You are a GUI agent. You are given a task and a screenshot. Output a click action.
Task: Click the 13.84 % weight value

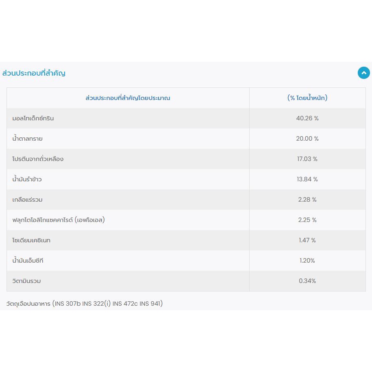click(307, 179)
